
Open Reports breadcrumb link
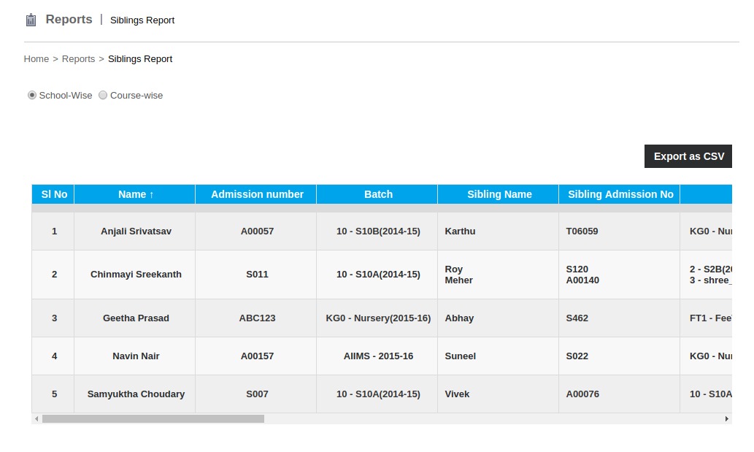(x=78, y=59)
